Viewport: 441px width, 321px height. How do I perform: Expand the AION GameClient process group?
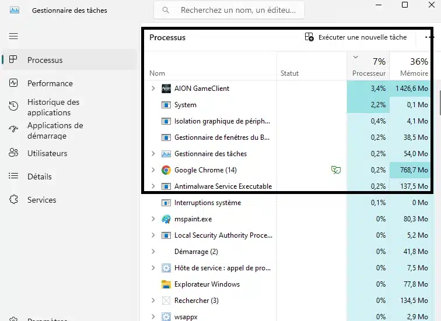tap(153, 89)
